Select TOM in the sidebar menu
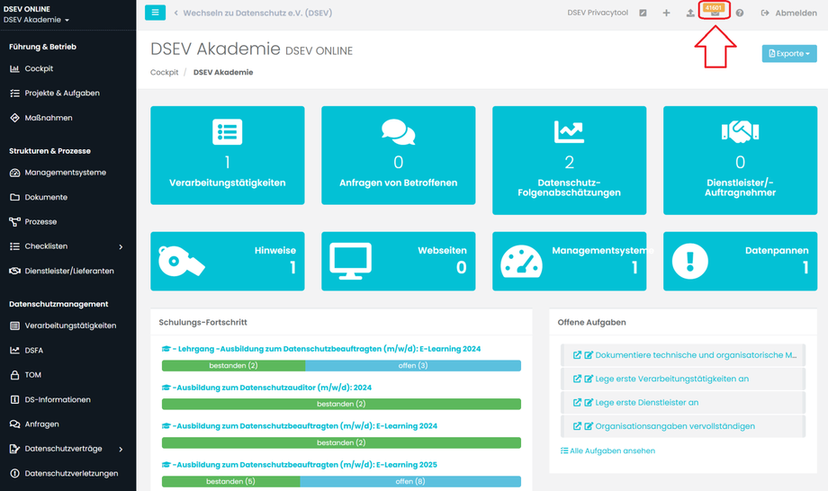This screenshot has width=828, height=491. [x=32, y=375]
